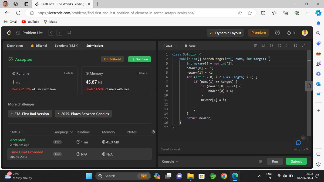
Task: Click the bookmark icon in editor toolbar
Action: 263,46
